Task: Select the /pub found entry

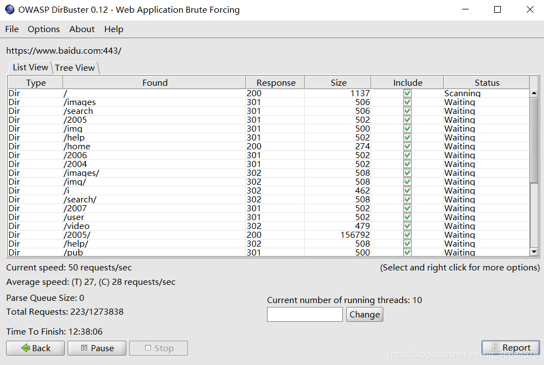Action: [x=74, y=252]
